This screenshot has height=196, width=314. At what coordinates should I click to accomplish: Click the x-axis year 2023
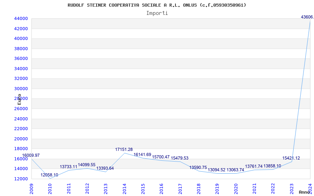(292, 189)
